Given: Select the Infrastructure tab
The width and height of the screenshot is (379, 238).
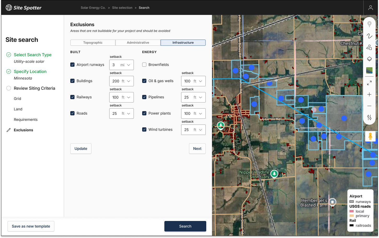Looking at the screenshot, I should pos(183,43).
